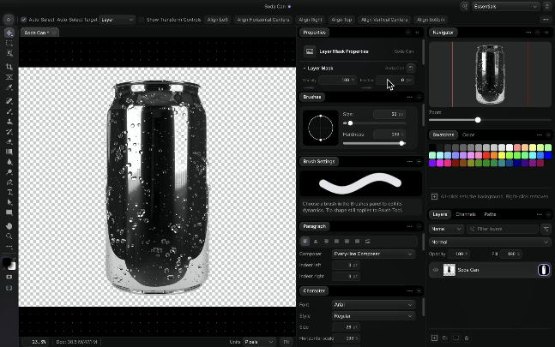Add a layer mask from Layers footer
The width and height of the screenshot is (555, 347).
[x=455, y=338]
